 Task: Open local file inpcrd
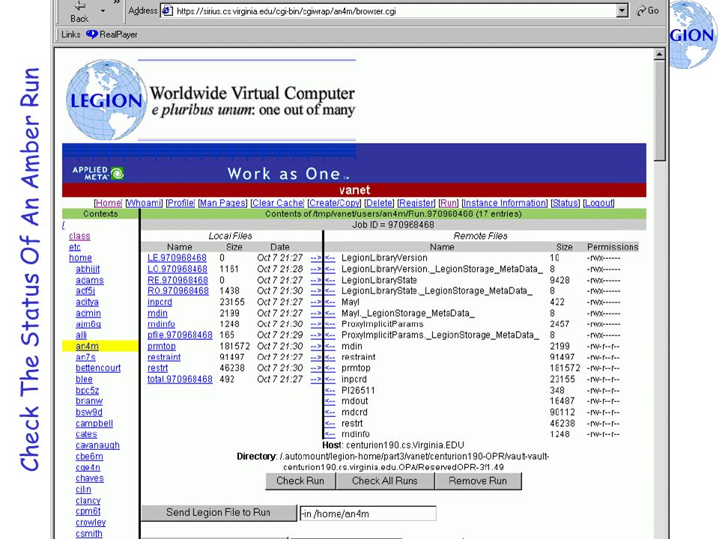(160, 302)
